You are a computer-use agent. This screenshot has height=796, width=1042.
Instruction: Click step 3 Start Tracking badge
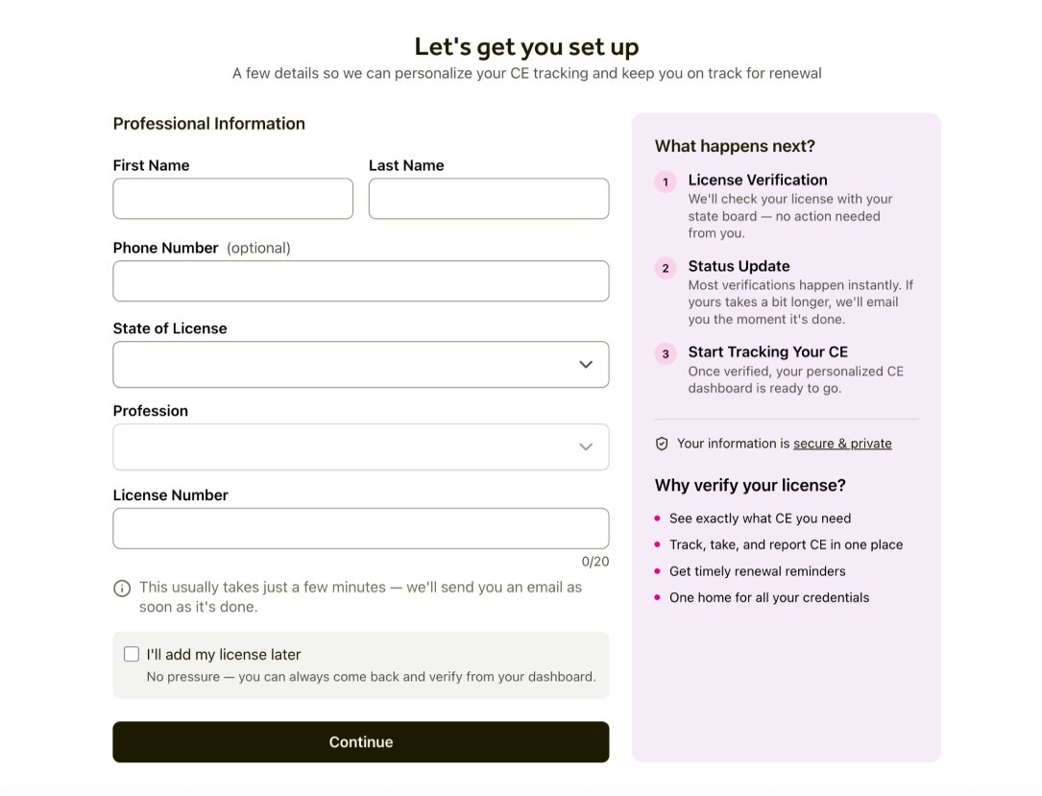(666, 353)
